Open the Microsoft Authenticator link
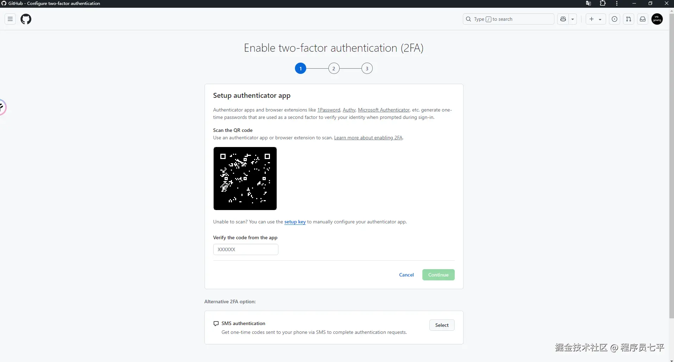 (x=384, y=110)
